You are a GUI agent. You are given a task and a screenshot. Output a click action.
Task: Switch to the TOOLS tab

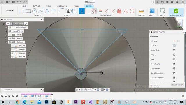tap(76, 6)
